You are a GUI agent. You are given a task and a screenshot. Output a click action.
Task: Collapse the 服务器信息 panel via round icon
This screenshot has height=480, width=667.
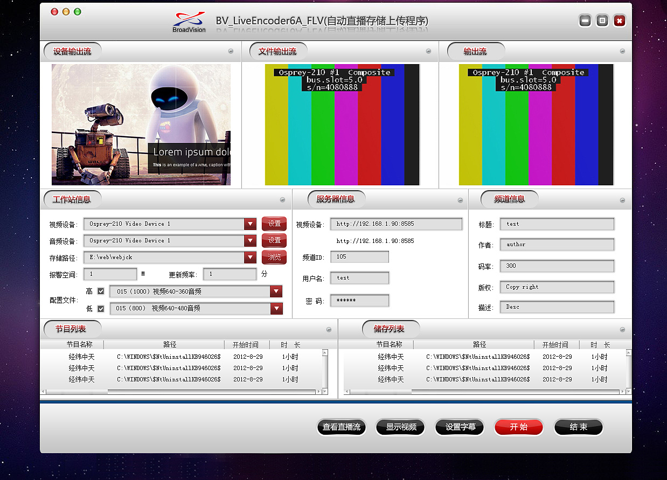coord(460,200)
